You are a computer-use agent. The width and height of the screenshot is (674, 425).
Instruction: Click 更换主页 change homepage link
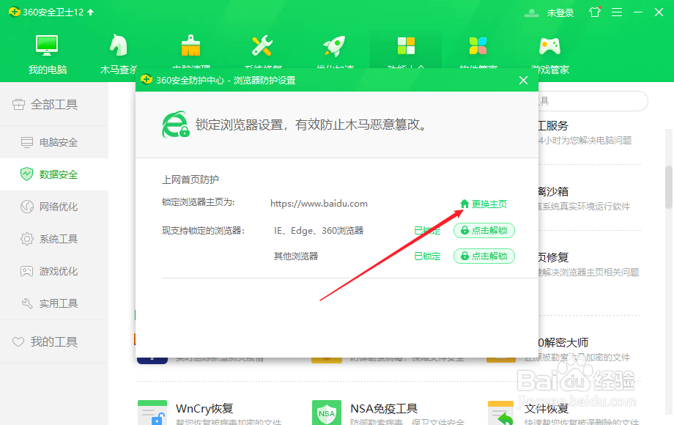[484, 204]
